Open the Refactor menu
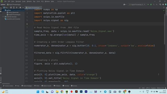The height and width of the screenshot is (94, 167). pyautogui.click(x=29, y=1)
